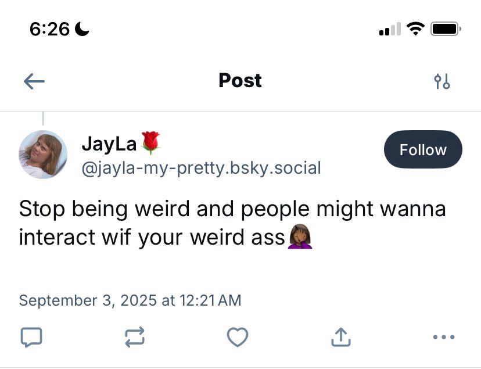Open more options with the three-dot icon
This screenshot has width=481, height=369.
click(444, 337)
